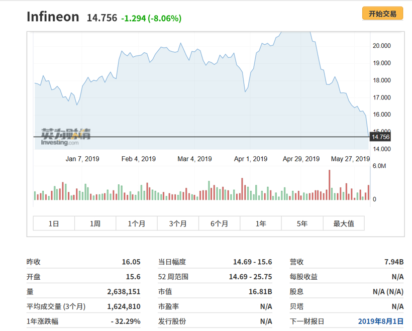412x331 pixels.
Task: Click the 量 value 2,638,151
Action: coord(124,292)
